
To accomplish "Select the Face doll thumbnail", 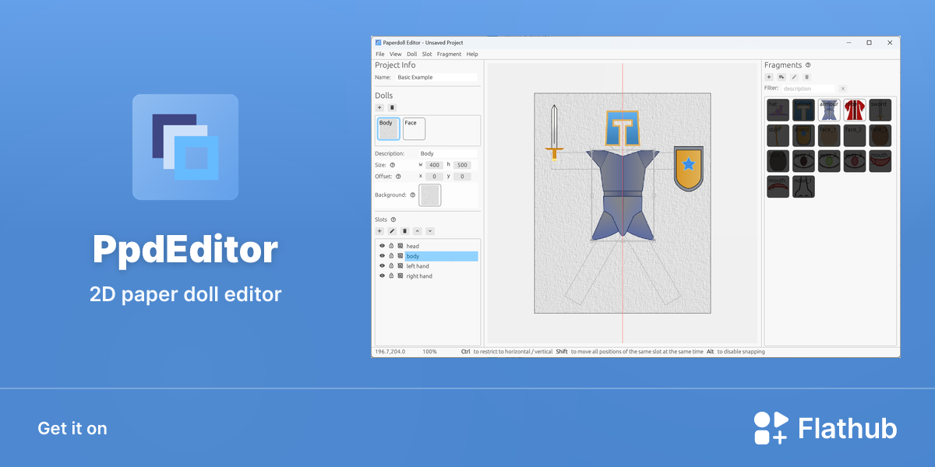I will (414, 129).
